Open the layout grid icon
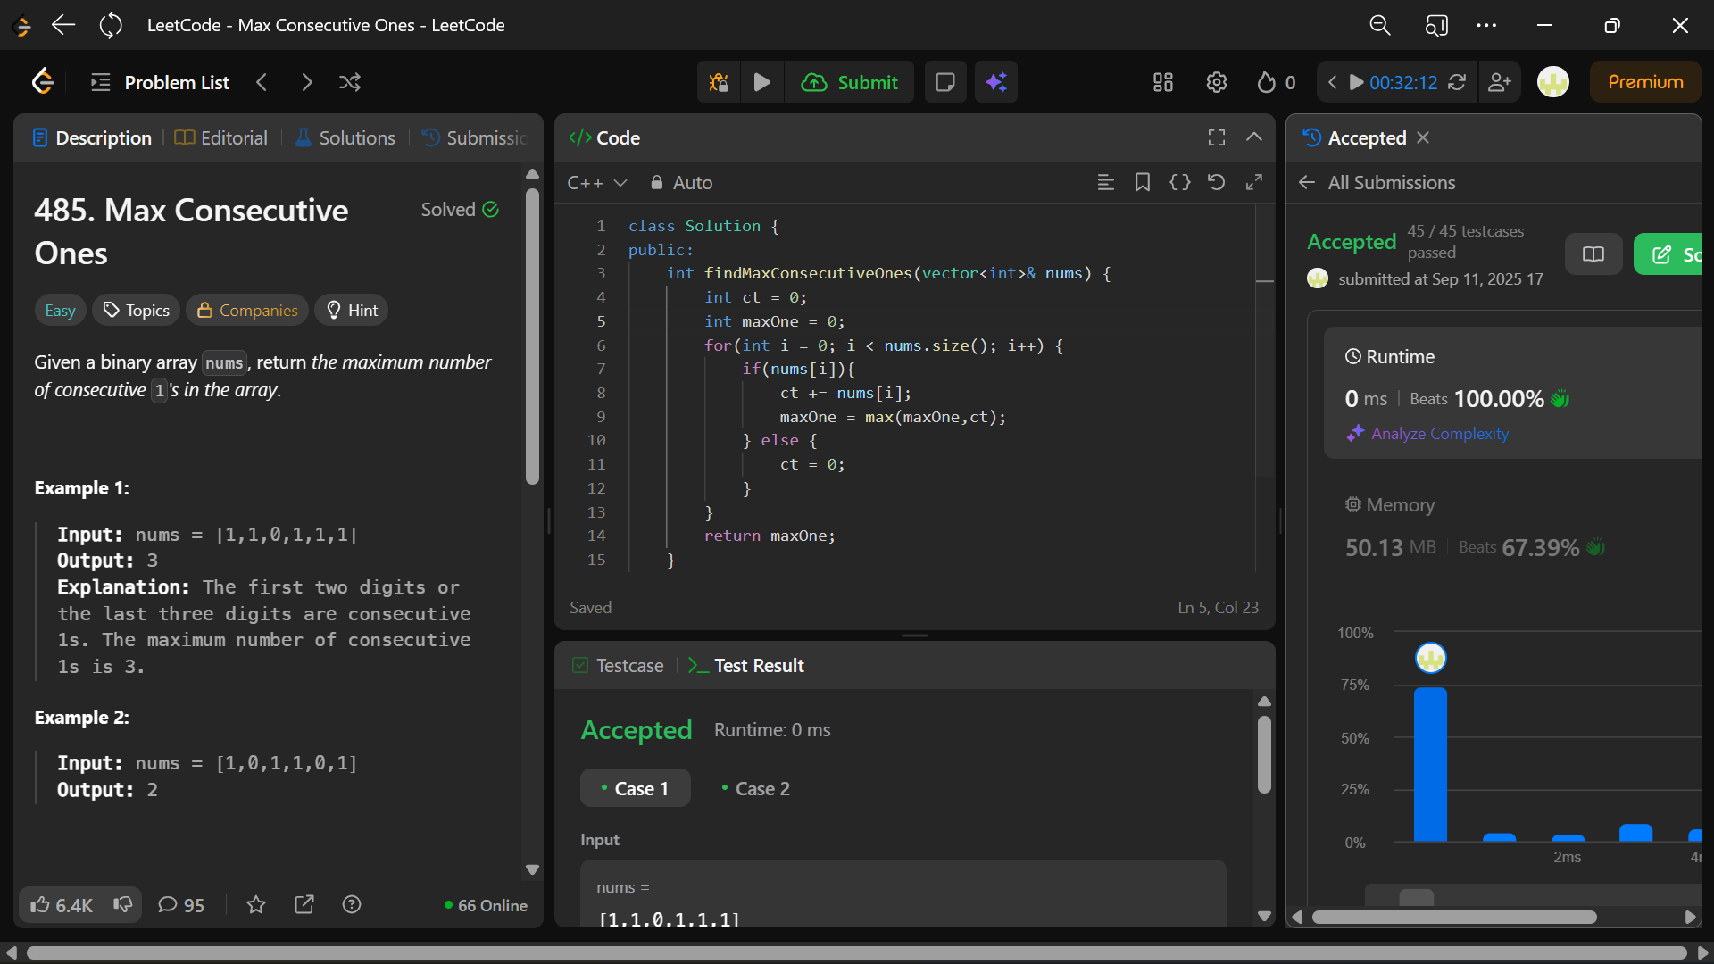Screen dimensions: 1714x964 (1162, 82)
